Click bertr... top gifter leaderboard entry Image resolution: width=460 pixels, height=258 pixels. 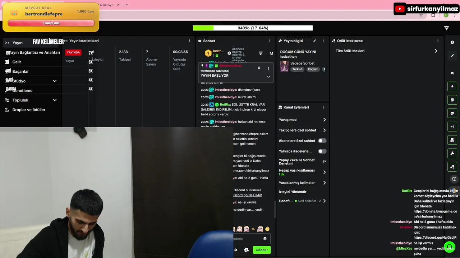215,53
